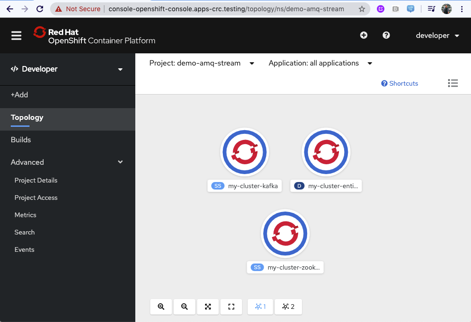The image size is (471, 322).
Task: Select the my-cluster-zookeeper node icon
Action: (285, 234)
